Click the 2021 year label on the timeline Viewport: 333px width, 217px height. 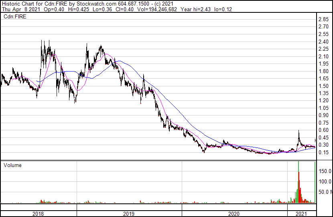(x=301, y=214)
